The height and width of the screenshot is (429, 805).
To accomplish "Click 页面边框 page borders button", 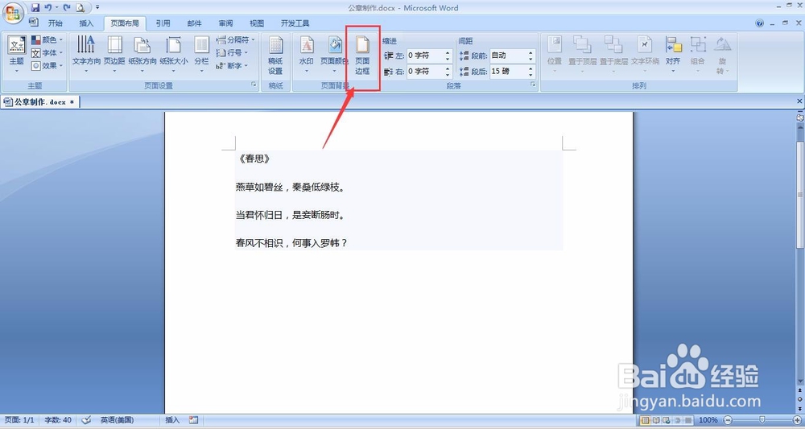I will (x=362, y=56).
